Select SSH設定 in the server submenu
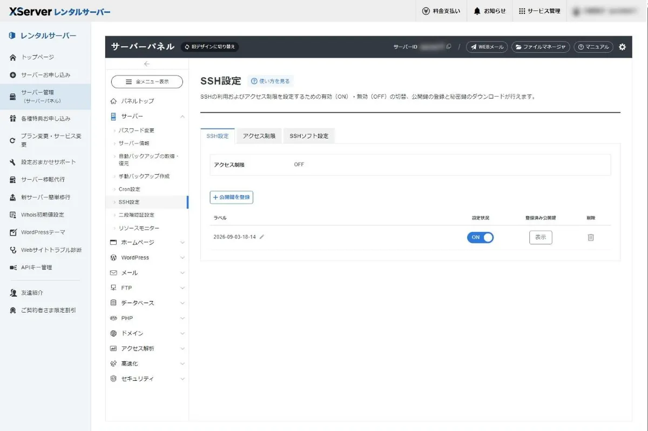The height and width of the screenshot is (431, 648). pos(129,202)
